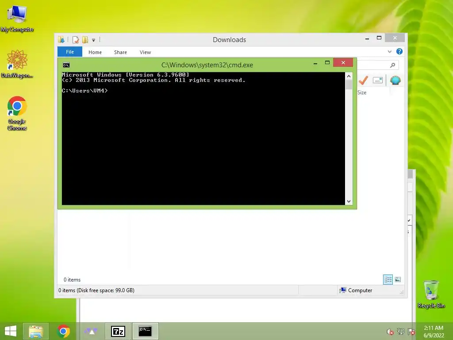
Task: Click the cmd.exe window title bar text
Action: (207, 65)
